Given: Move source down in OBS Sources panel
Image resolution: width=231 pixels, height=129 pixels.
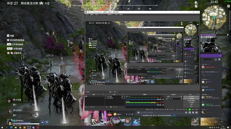Looking at the screenshot, I should click(116, 107).
